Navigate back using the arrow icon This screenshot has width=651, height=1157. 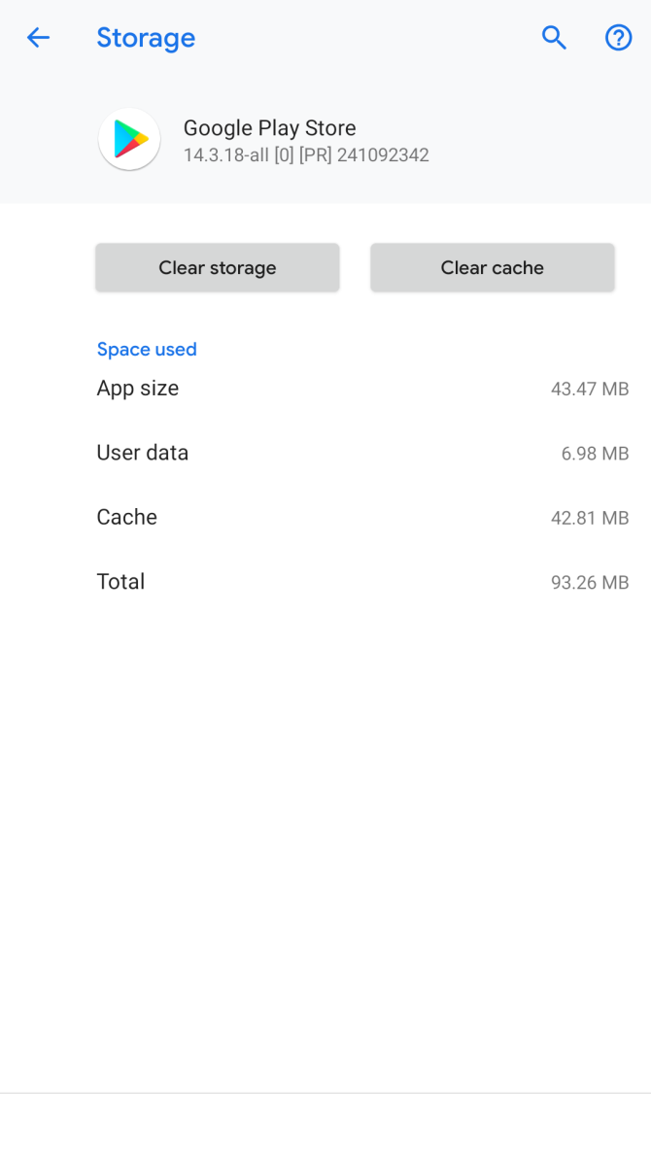(38, 38)
